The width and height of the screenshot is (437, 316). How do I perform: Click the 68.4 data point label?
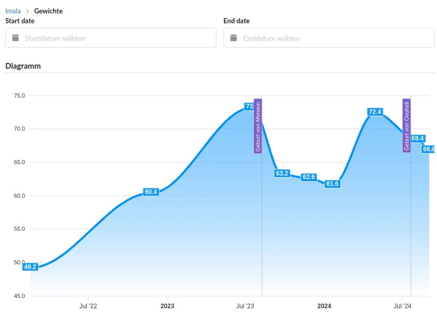pos(417,138)
